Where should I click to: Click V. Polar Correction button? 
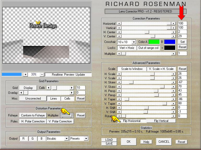[60, 121]
